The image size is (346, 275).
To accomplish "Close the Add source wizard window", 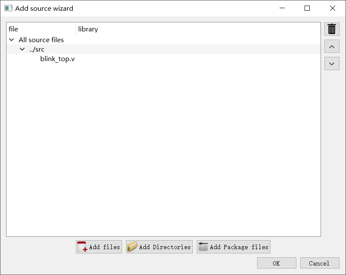I will click(x=332, y=8).
